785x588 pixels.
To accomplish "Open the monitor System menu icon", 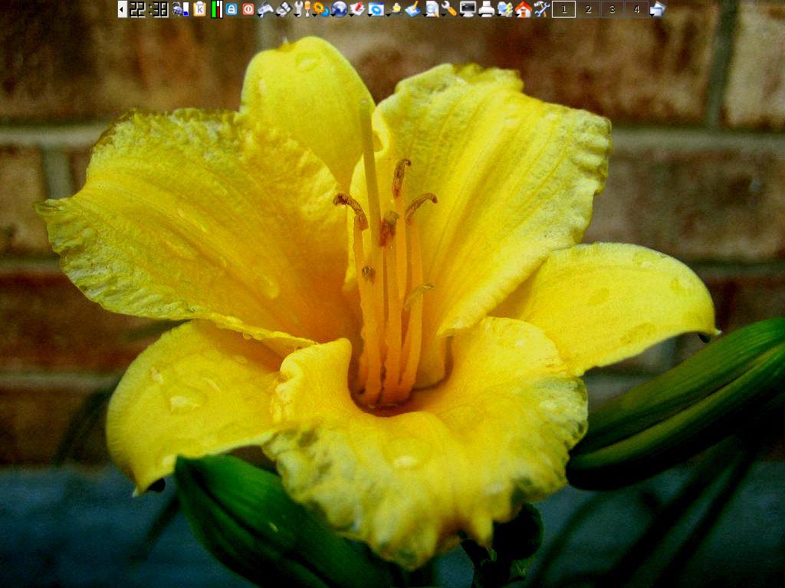I will 468,9.
